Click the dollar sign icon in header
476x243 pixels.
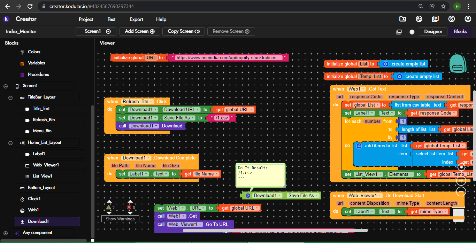click(452, 19)
